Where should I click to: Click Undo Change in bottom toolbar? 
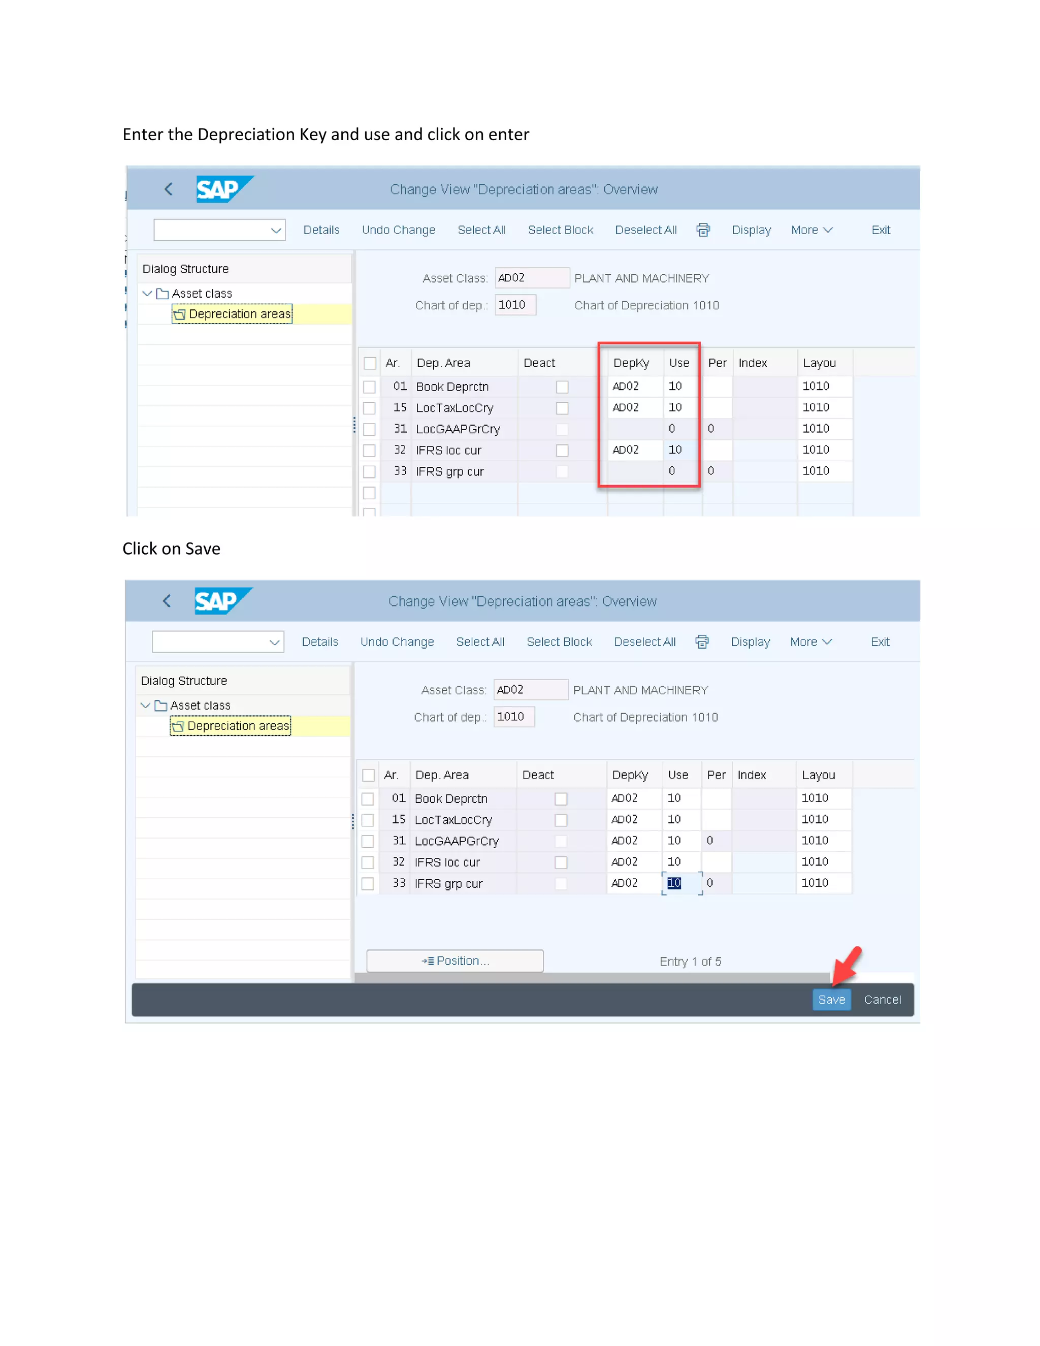point(397,642)
